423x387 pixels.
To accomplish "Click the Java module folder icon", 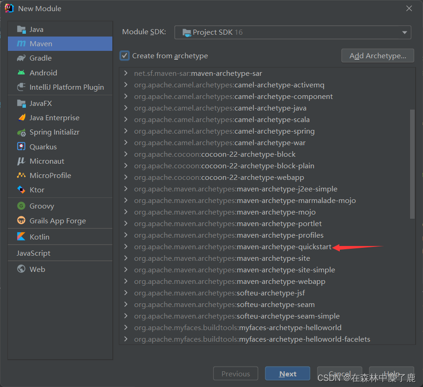I will (21, 29).
